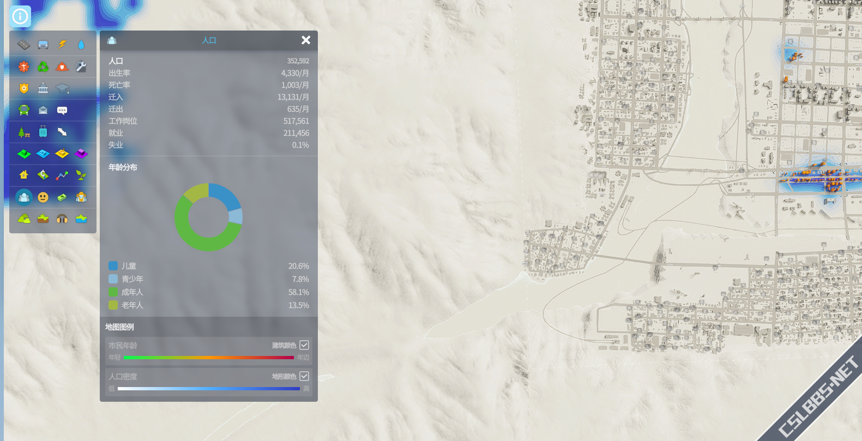Image resolution: width=862 pixels, height=441 pixels.
Task: Click the 市民年龄 color gradient bar
Action: (x=209, y=358)
